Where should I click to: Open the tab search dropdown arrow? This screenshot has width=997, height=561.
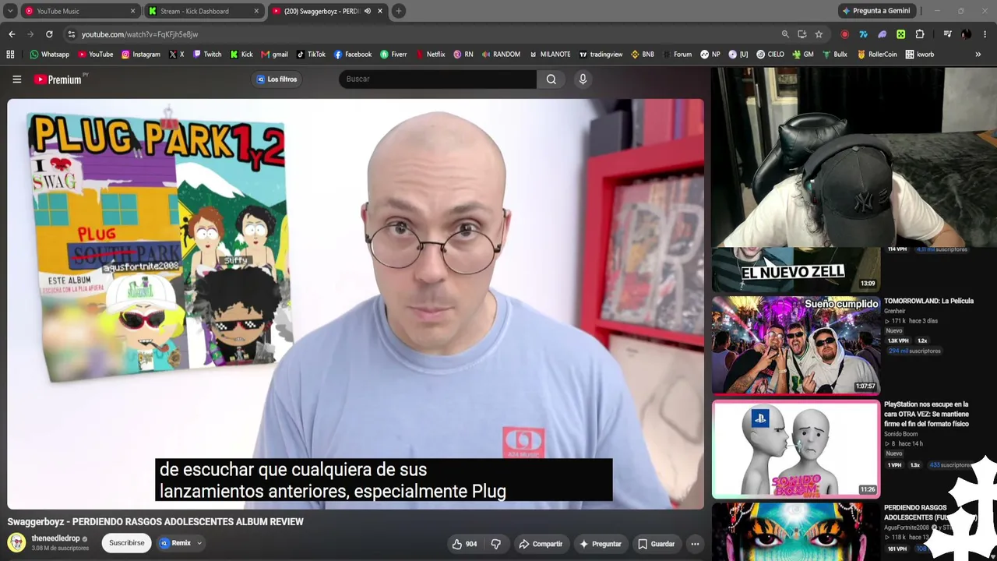pos(10,11)
